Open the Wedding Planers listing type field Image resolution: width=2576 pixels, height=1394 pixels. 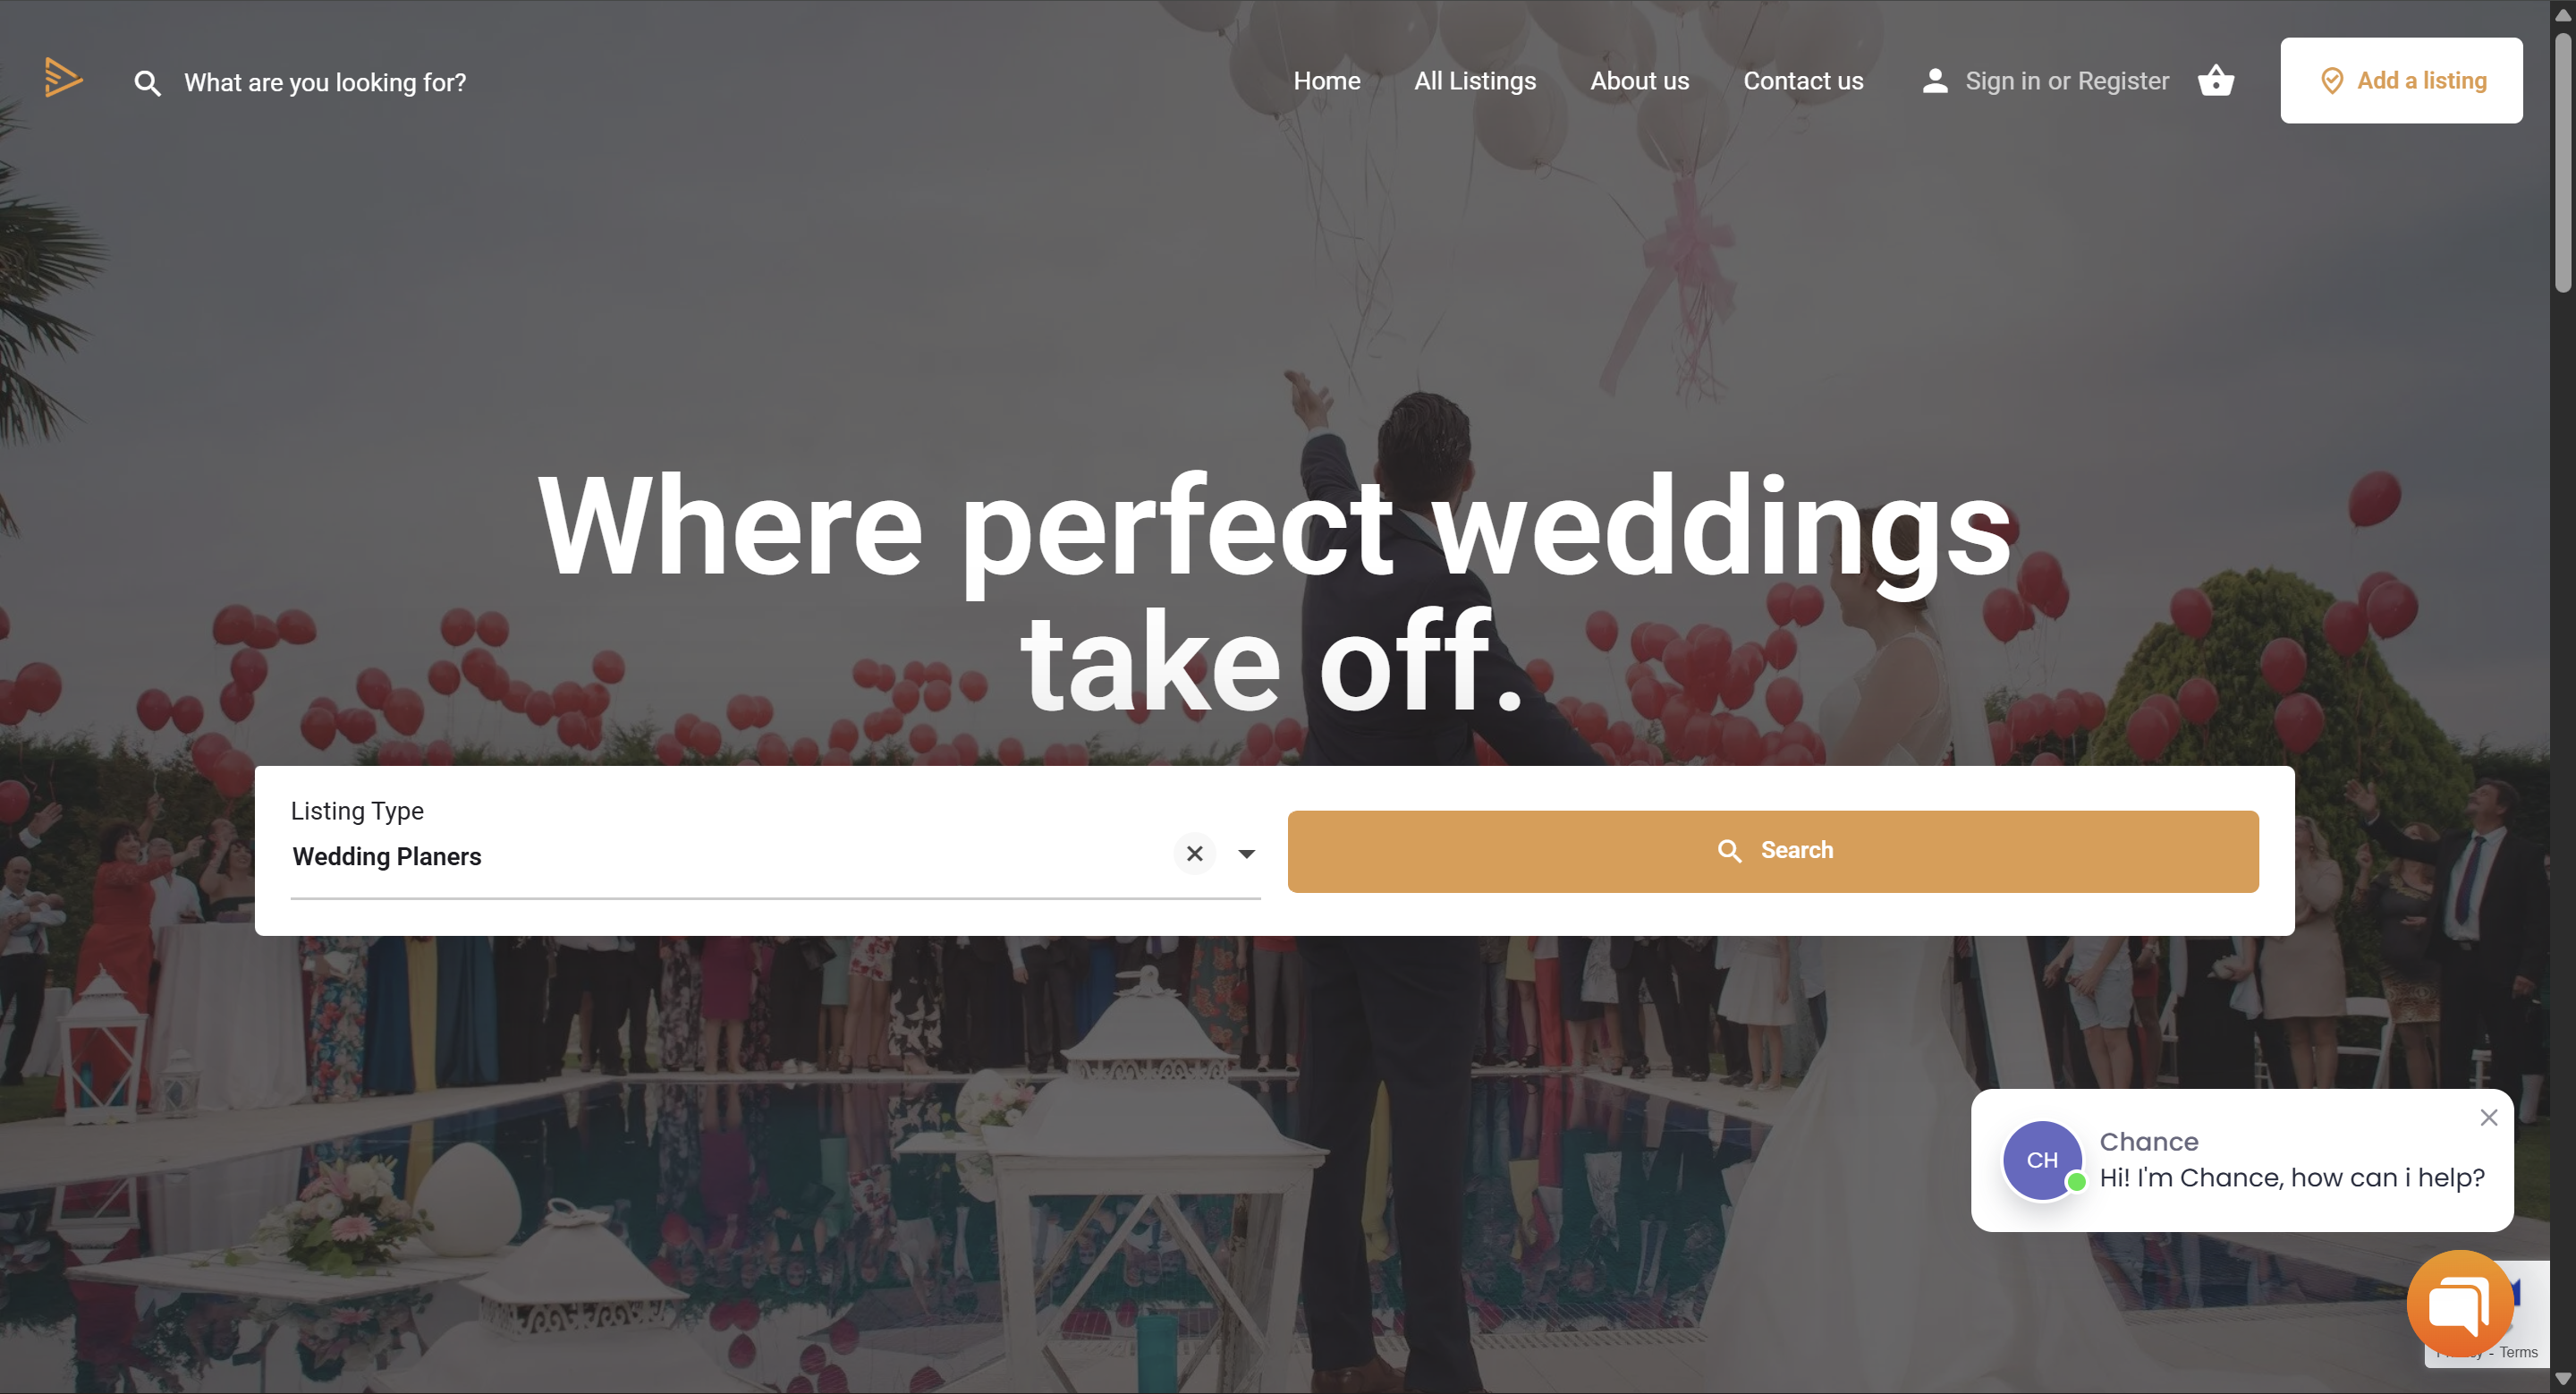point(730,856)
